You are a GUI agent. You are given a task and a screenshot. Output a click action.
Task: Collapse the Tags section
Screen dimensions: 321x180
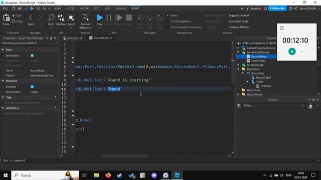click(x=3, y=97)
